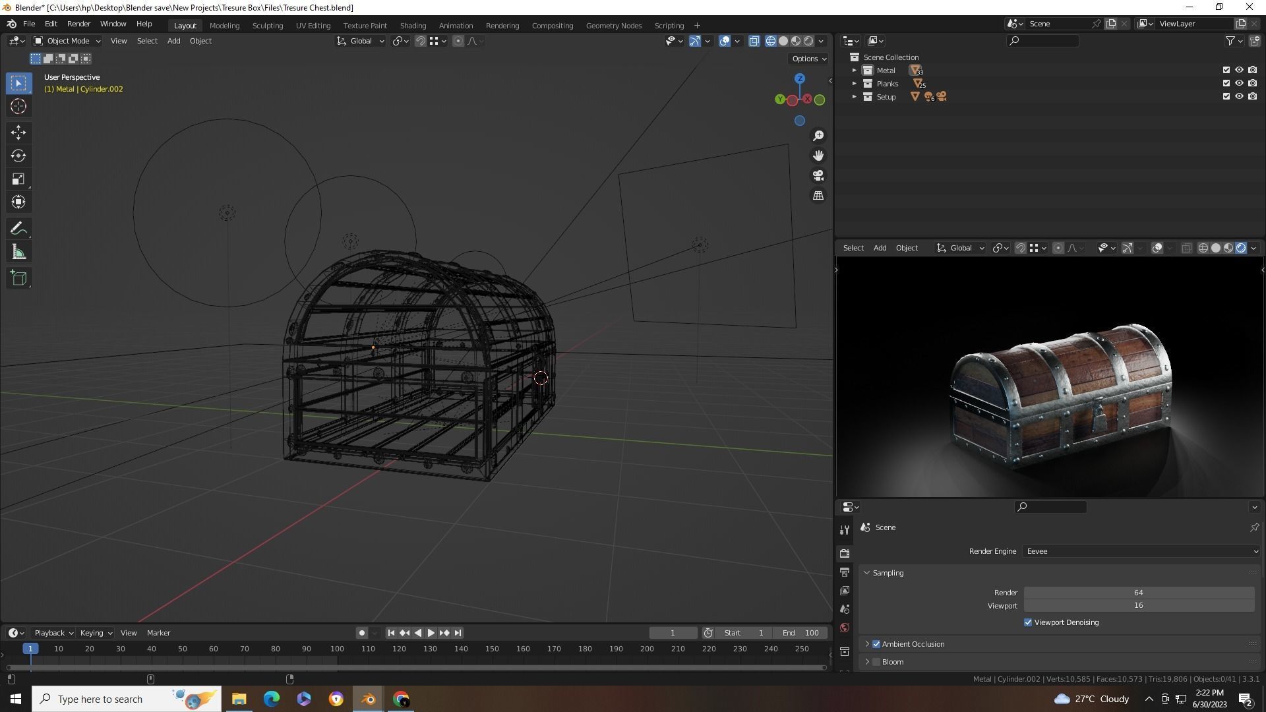Switch to the Shading workspace tab
Viewport: 1266px width, 712px height.
point(413,26)
